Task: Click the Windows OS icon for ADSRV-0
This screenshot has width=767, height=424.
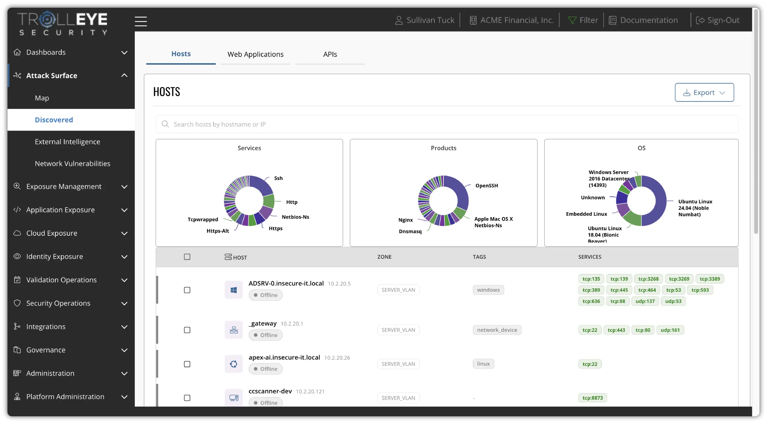Action: click(234, 290)
